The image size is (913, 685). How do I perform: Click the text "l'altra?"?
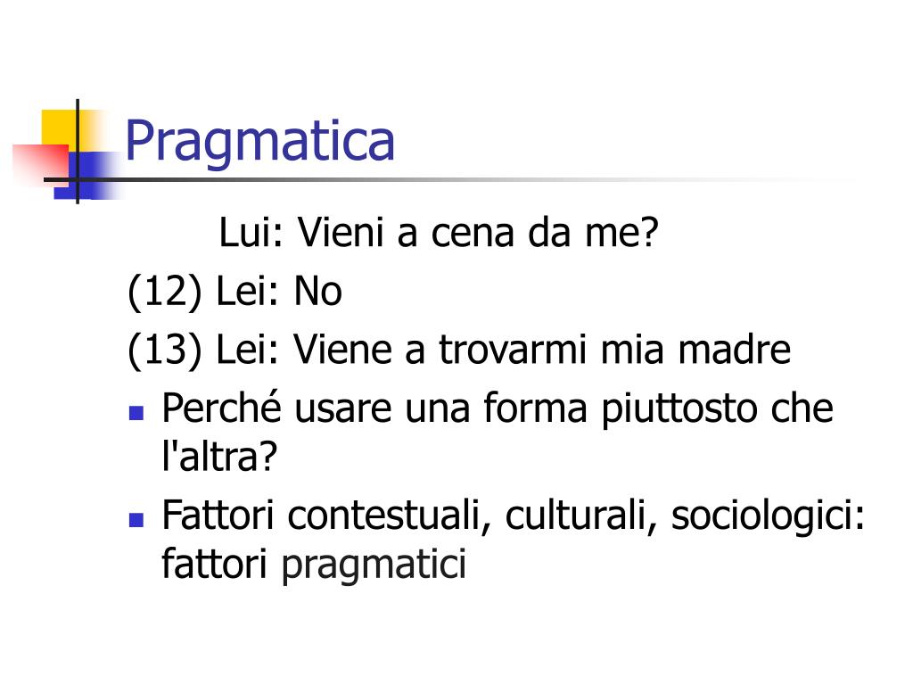pyautogui.click(x=219, y=456)
